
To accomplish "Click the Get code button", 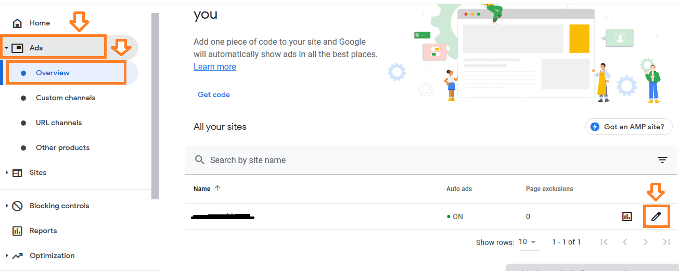I will click(214, 94).
